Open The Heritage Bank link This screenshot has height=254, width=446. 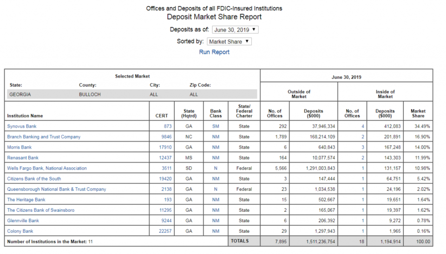point(26,200)
